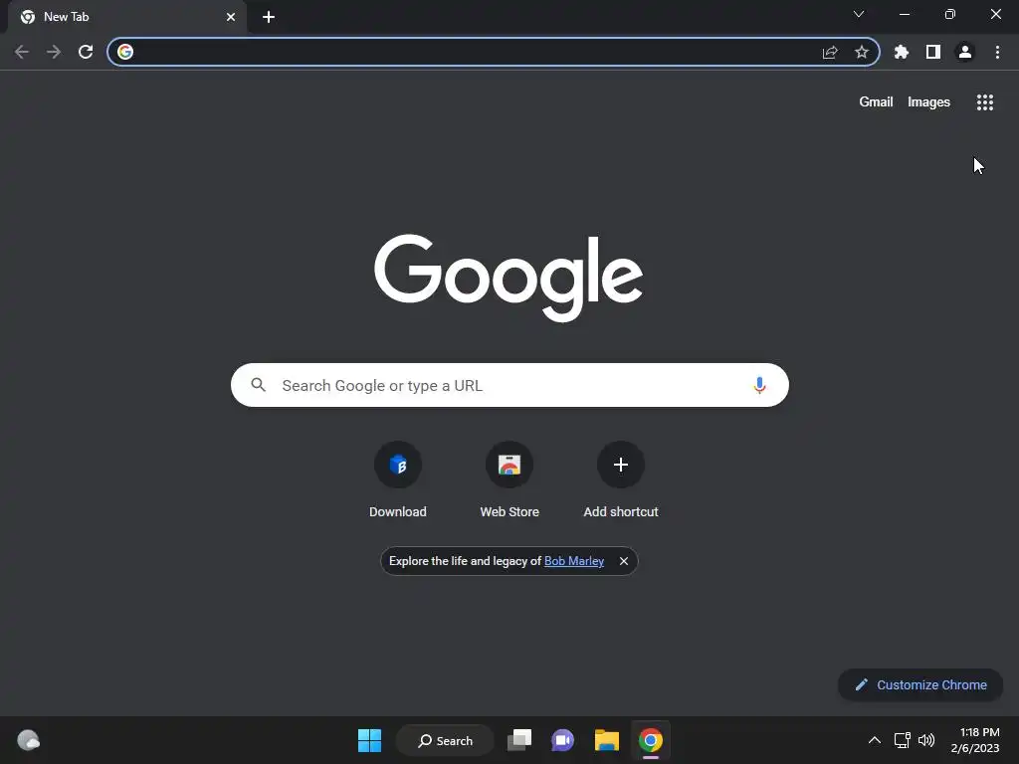Follow the Bob Marley link

pyautogui.click(x=574, y=561)
